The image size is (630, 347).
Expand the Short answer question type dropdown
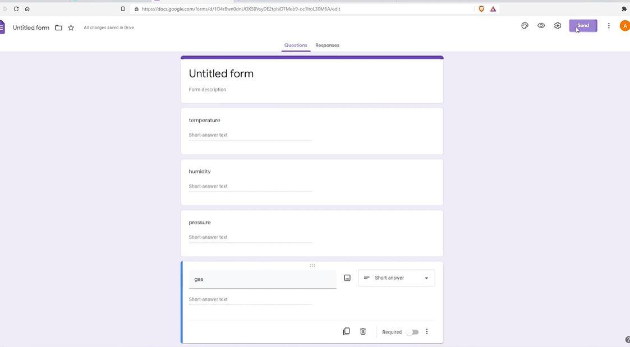tap(396, 278)
